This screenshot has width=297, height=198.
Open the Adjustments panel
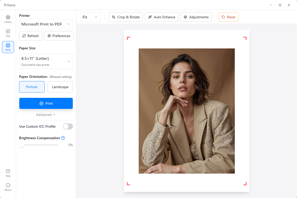click(196, 17)
